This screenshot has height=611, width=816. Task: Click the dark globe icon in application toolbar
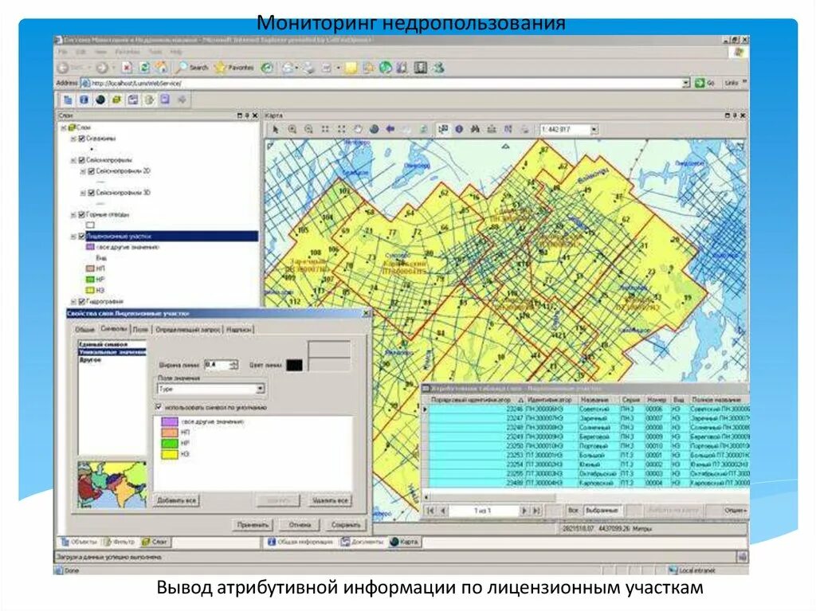click(x=100, y=100)
